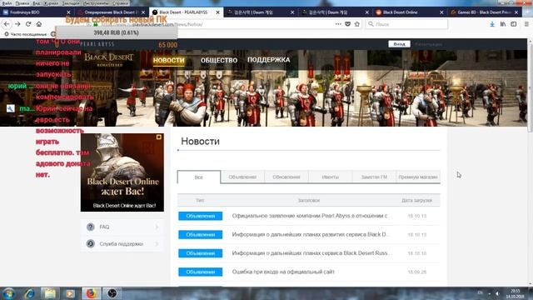Click the Black Desert Remastered logo

109,59
